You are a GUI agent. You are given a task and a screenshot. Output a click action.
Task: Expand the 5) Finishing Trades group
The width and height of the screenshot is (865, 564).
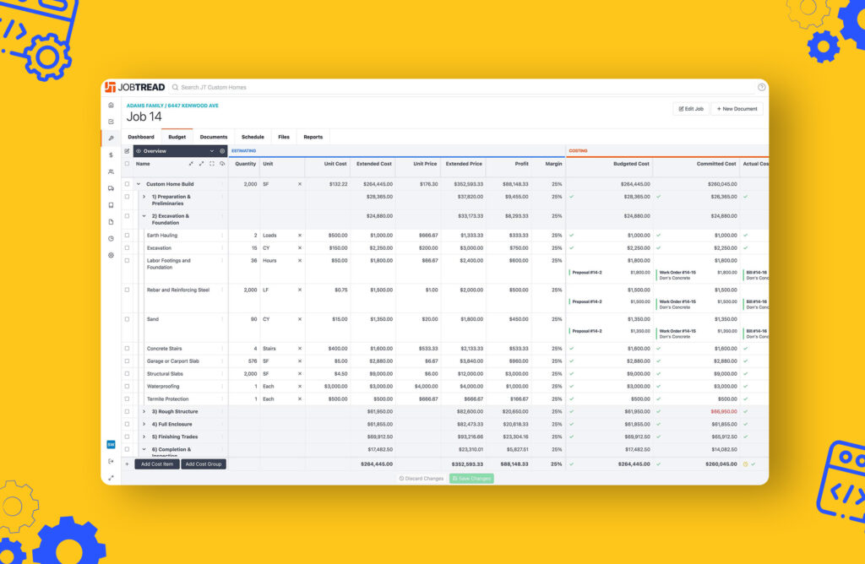[144, 437]
